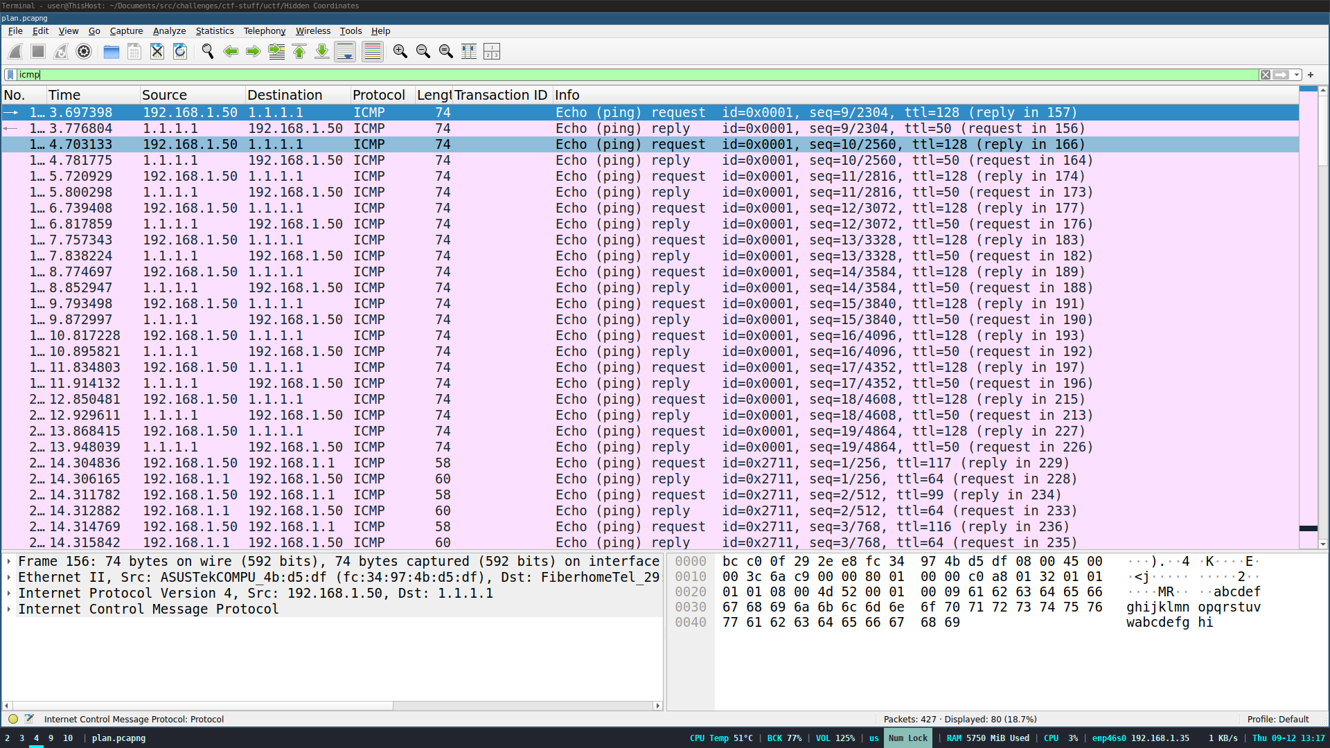Reload the capture file icon
Screen dimensions: 1330x748
pyautogui.click(x=180, y=51)
